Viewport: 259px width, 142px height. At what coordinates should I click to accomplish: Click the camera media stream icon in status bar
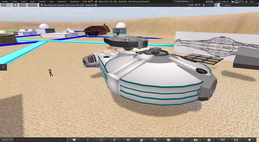point(233,2)
